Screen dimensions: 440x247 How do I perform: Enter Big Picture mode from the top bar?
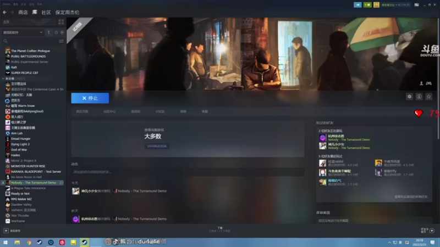click(417, 5)
